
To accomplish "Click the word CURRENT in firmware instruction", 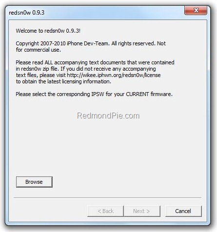I will (138, 94).
